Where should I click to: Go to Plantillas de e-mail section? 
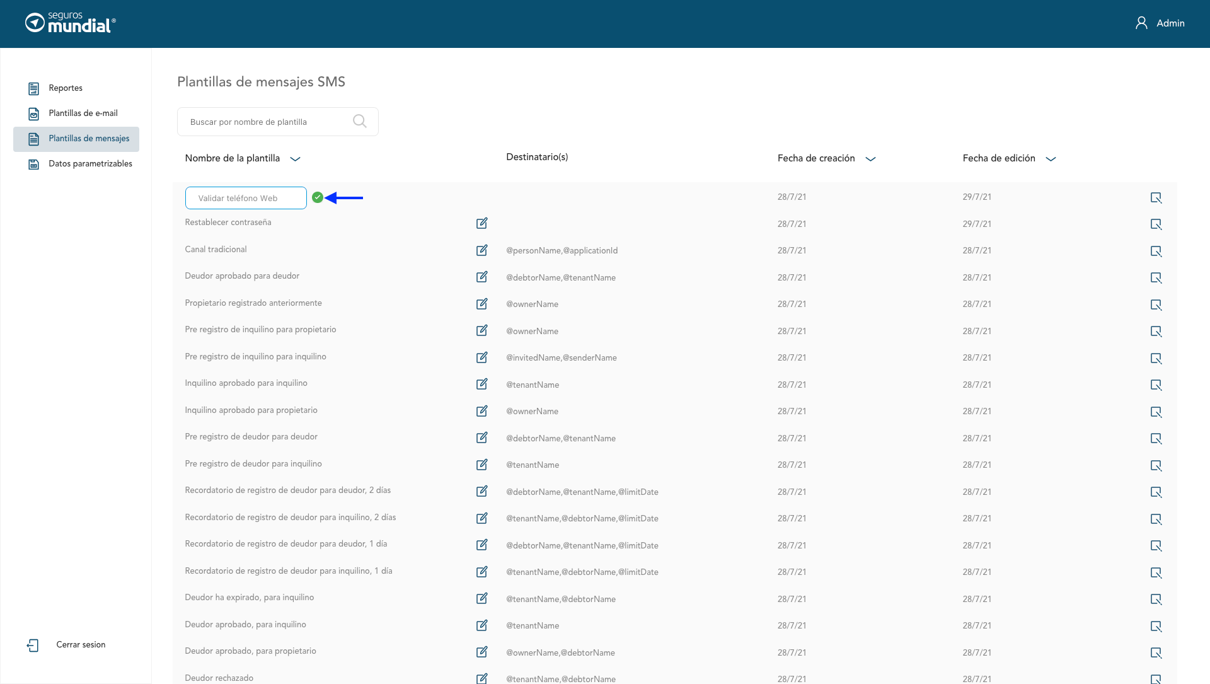point(83,113)
